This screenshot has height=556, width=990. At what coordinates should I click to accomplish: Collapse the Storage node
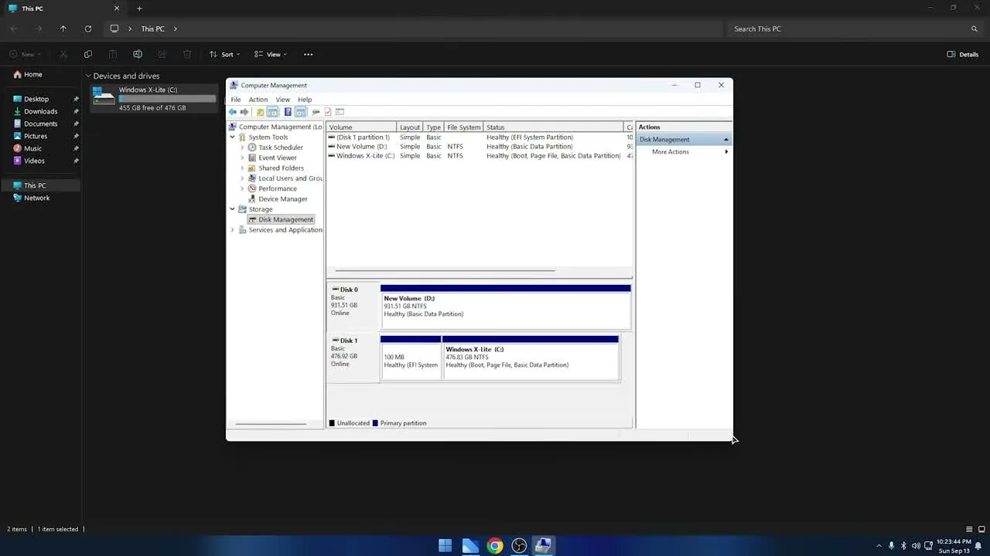[x=232, y=209]
